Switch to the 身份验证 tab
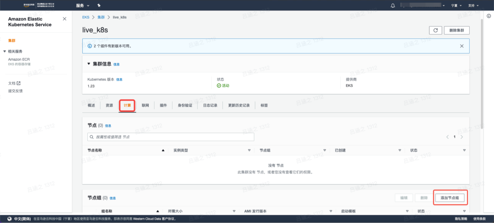 [185, 106]
